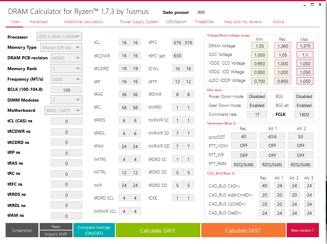Minimize the DRAM Calculator window
Image resolution: width=327 pixels, height=244 pixels.
(x=305, y=5)
